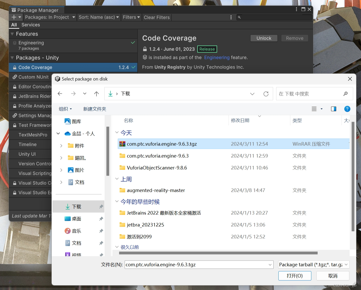Click the Unlock button for Code Coverage
This screenshot has height=290, width=361.
(x=264, y=38)
